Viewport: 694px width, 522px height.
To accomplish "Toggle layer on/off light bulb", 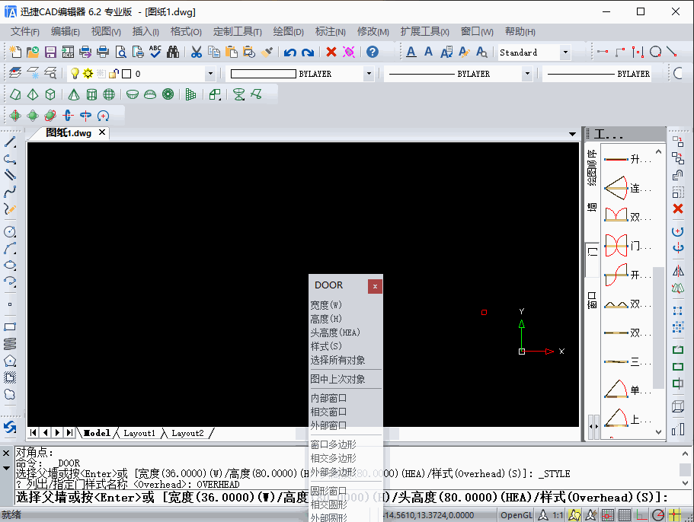I will pyautogui.click(x=75, y=73).
